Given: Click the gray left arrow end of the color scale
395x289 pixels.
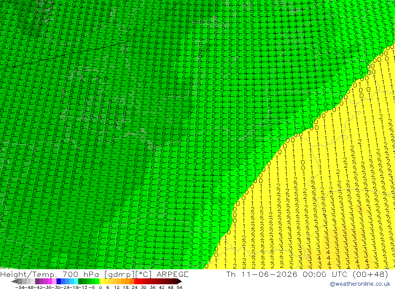Looking at the screenshot, I should (x=14, y=282).
